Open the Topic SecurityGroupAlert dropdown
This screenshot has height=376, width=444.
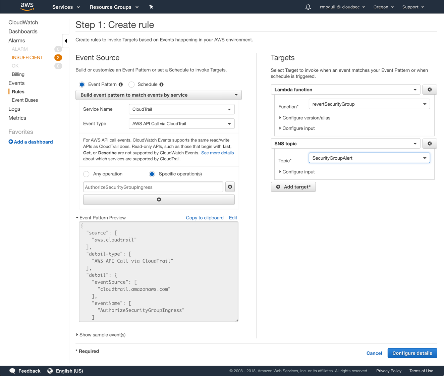tap(369, 158)
